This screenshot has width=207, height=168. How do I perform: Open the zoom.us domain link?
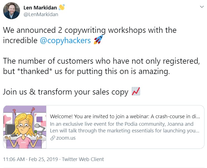66,138
